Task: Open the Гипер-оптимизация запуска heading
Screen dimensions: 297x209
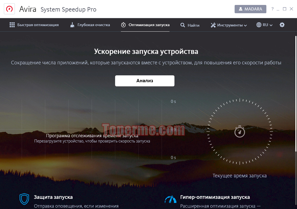Action: pos(215,197)
